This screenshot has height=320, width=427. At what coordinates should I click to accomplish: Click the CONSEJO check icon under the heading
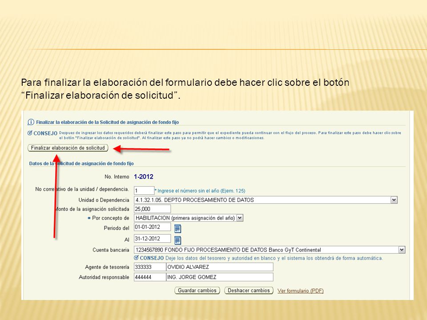[30, 133]
